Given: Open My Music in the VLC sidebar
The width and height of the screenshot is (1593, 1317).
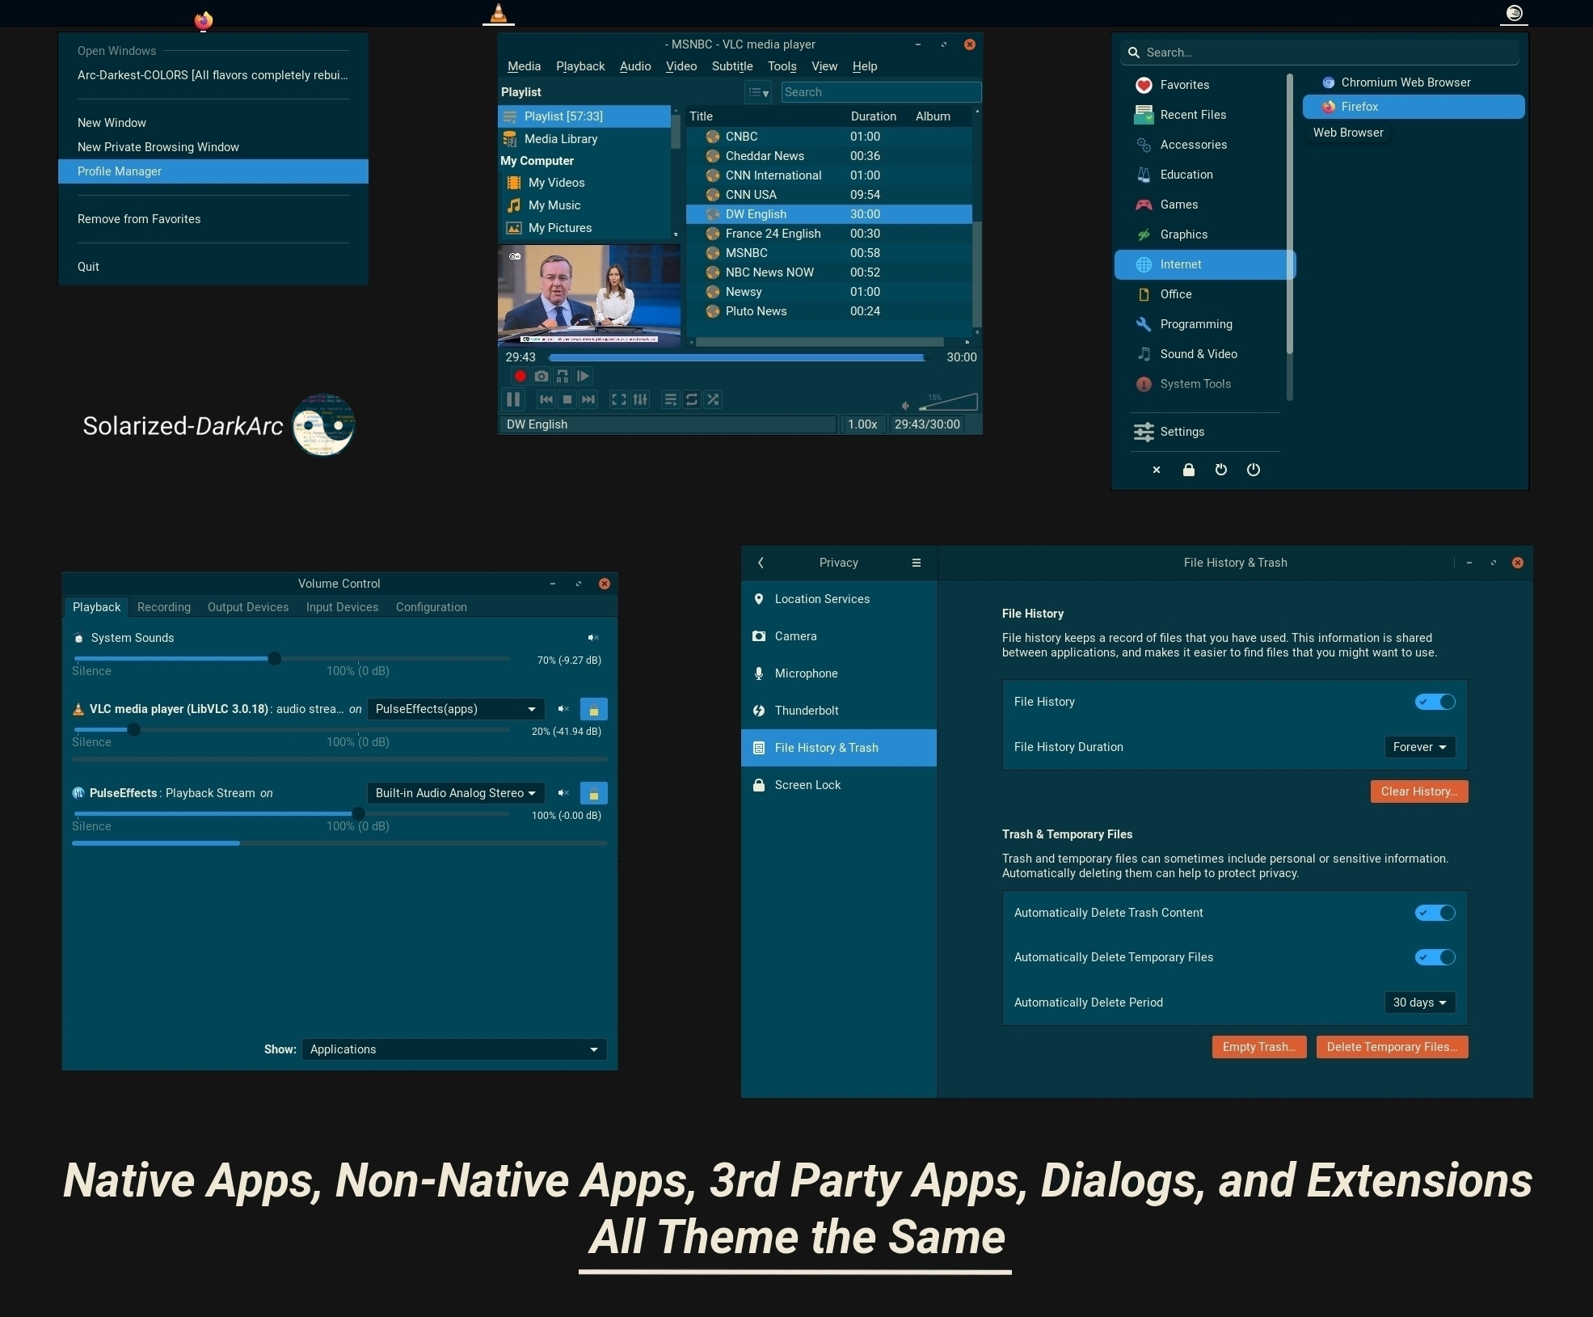Looking at the screenshot, I should pyautogui.click(x=584, y=205).
